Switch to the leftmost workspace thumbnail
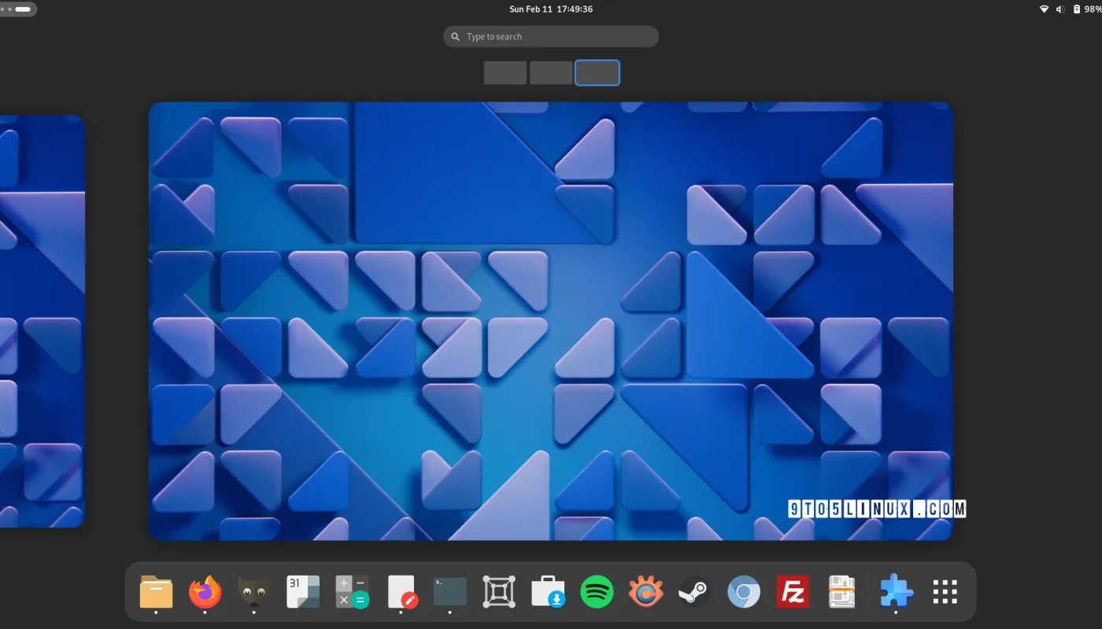This screenshot has height=629, width=1102. pos(505,72)
